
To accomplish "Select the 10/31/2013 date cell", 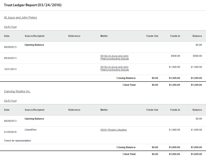I will 10,69.
